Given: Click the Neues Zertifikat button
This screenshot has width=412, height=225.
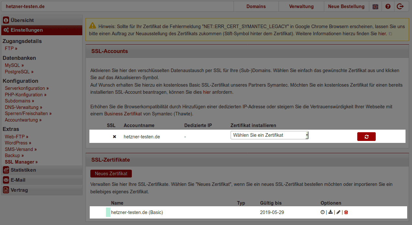Looking at the screenshot, I should point(111,174).
